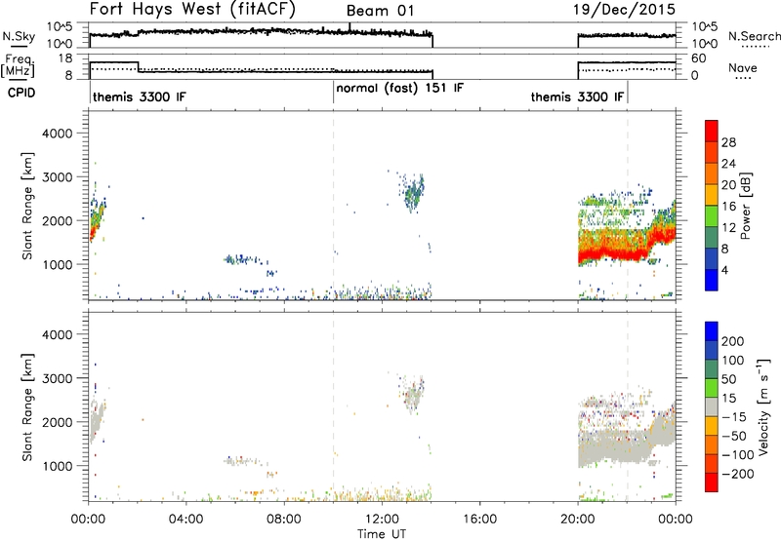The image size is (781, 540).
Task: Click "Slant Range [km]" on the velocity panel
Action: [x=27, y=406]
